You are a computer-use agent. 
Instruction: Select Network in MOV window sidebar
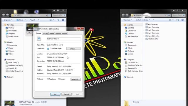(x=9, y=77)
